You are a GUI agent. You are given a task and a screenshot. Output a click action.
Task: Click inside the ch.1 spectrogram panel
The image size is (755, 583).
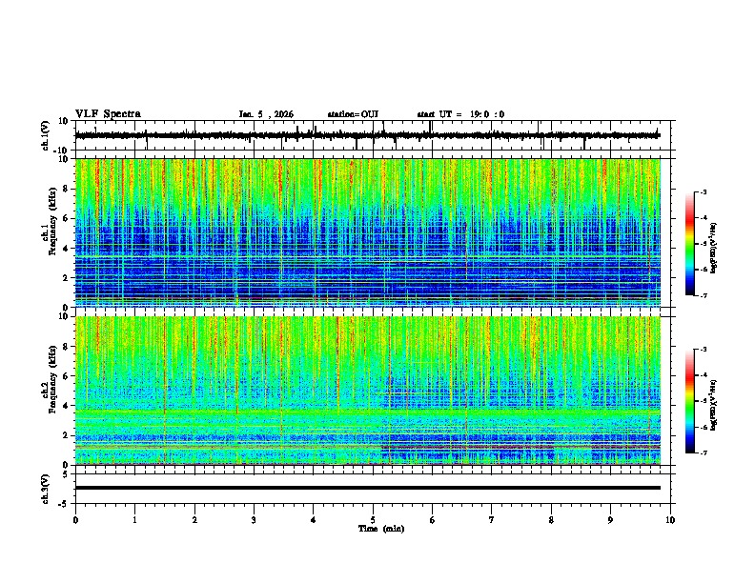368,232
